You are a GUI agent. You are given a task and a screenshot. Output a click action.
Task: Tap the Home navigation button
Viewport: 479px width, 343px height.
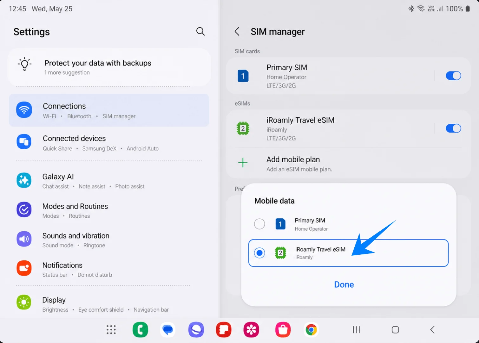pos(395,330)
